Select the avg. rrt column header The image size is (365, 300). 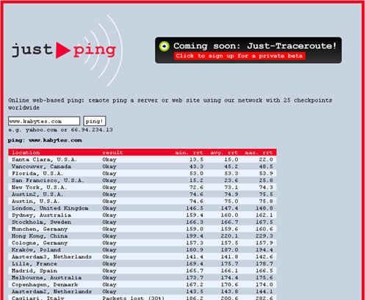[224, 153]
